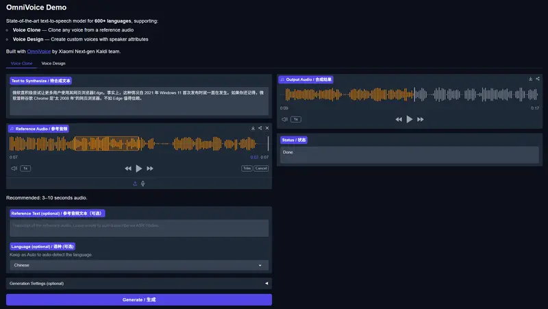The width and height of the screenshot is (548, 309).
Task: Click the Trim button
Action: (x=247, y=169)
